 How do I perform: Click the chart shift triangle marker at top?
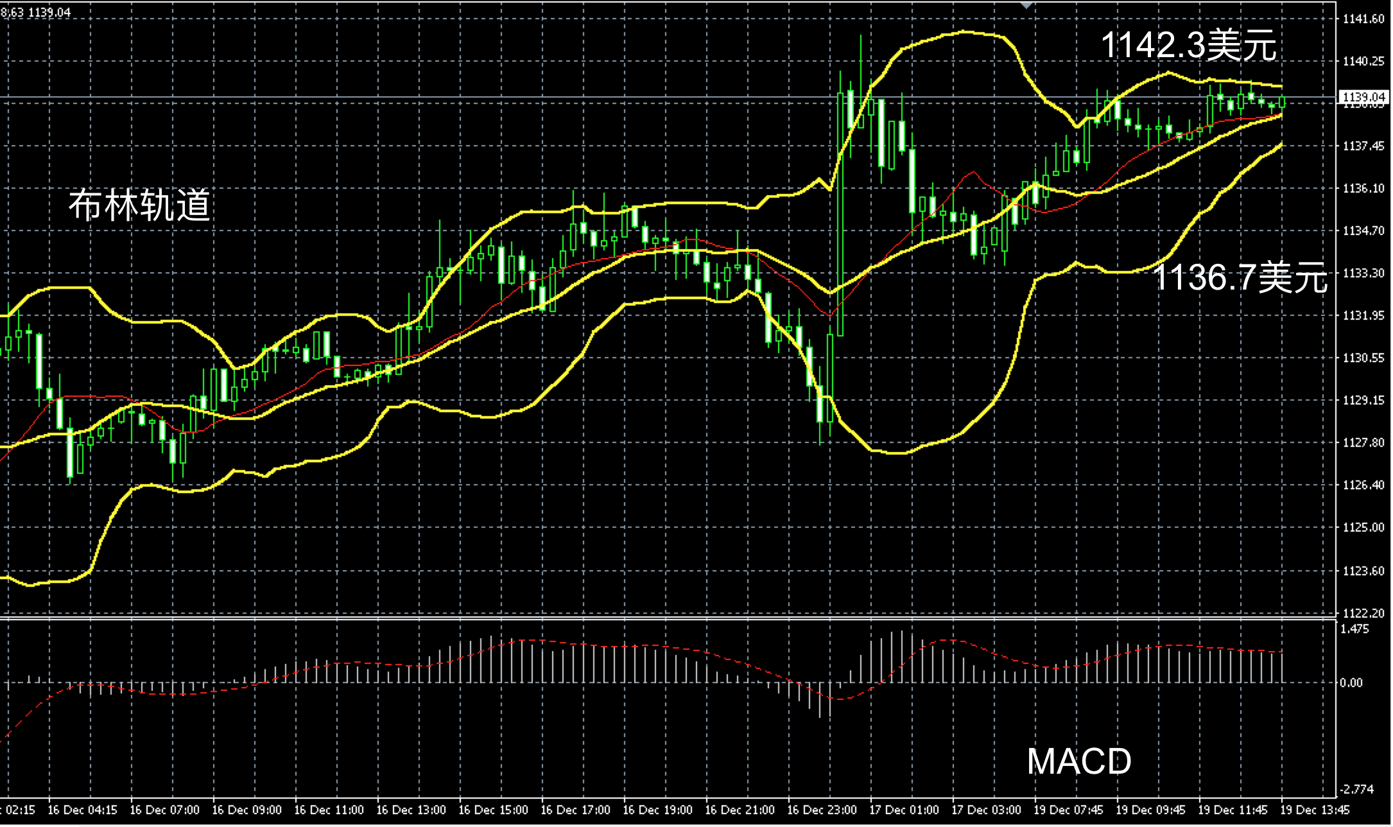tap(1026, 5)
